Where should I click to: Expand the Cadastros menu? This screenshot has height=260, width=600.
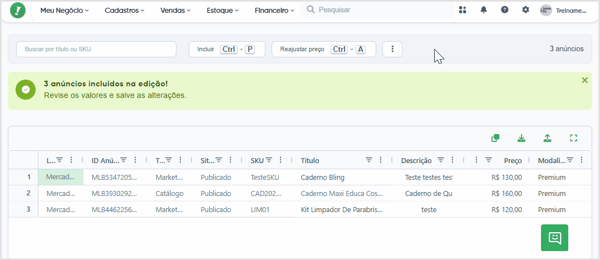[x=125, y=11]
